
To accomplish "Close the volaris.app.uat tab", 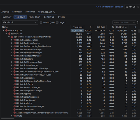I will pos(54,12).
